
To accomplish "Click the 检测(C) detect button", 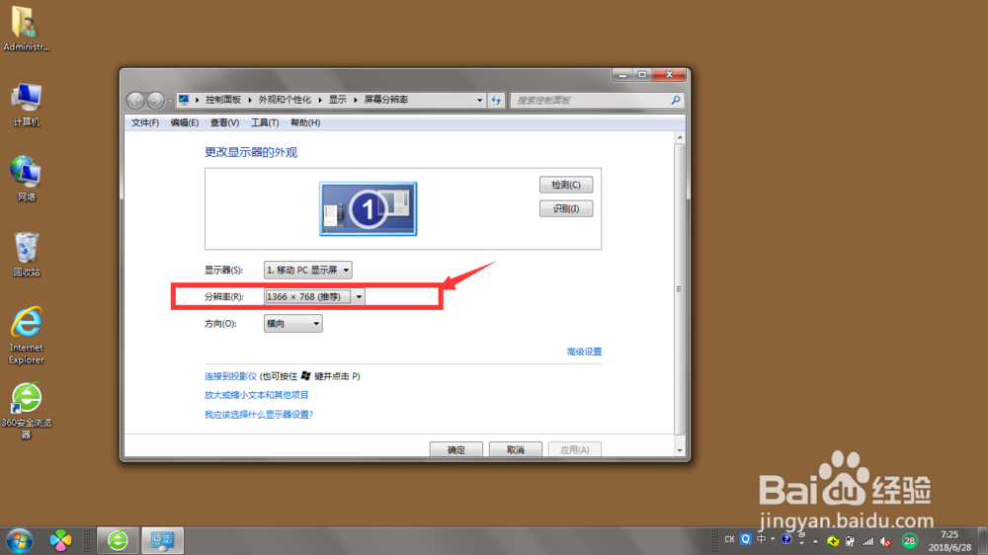I will click(x=566, y=185).
